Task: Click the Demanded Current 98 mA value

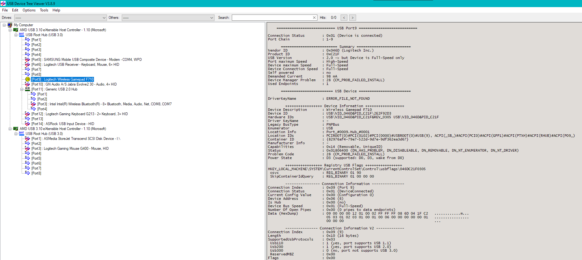Action: click(332, 76)
